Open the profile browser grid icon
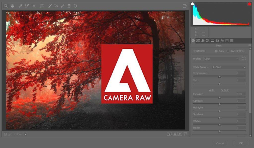This screenshot has height=148, width=254. point(243,58)
